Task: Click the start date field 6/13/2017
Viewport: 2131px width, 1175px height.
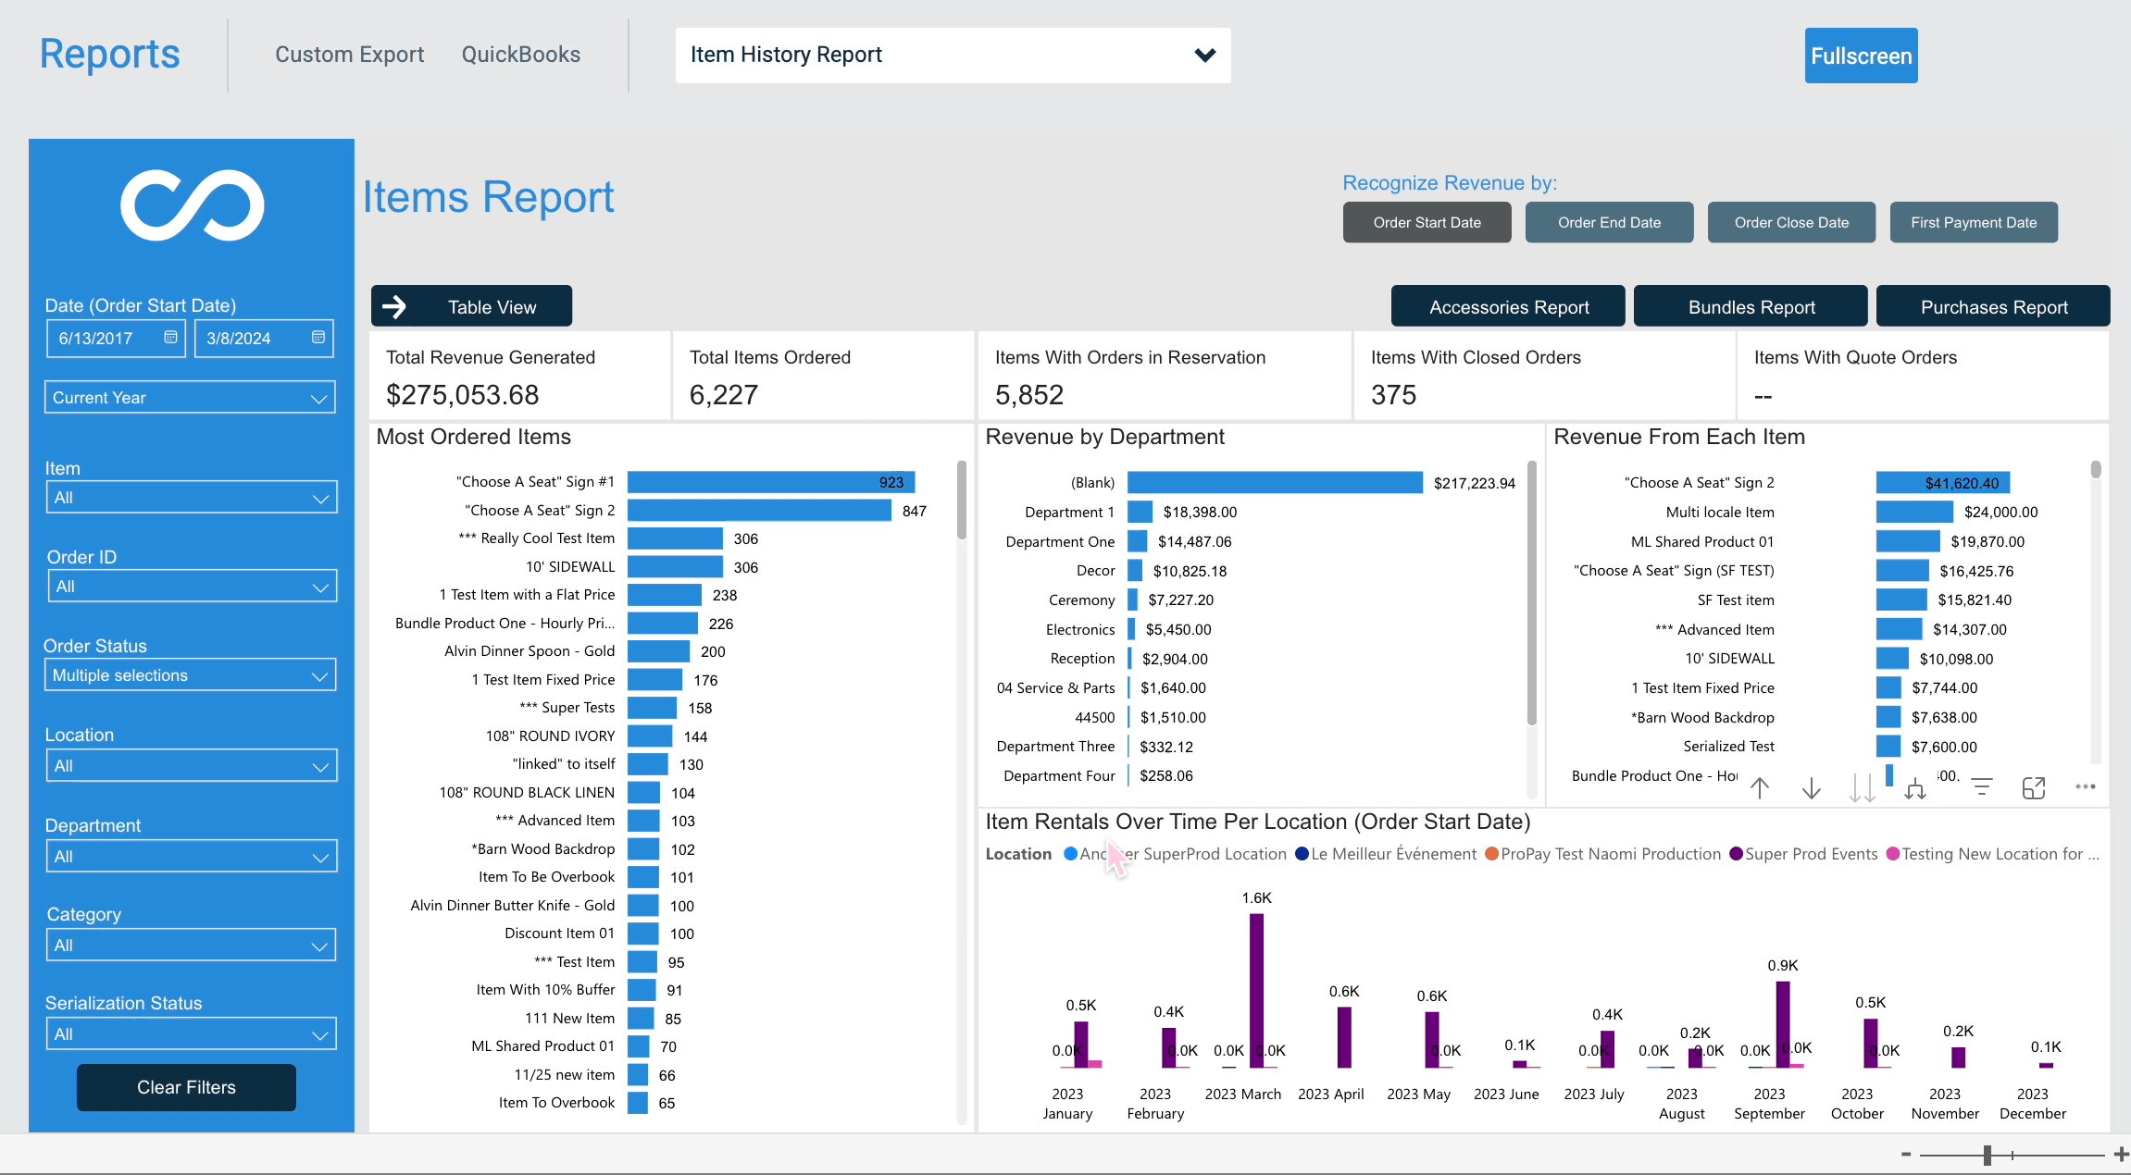Action: [x=116, y=339]
